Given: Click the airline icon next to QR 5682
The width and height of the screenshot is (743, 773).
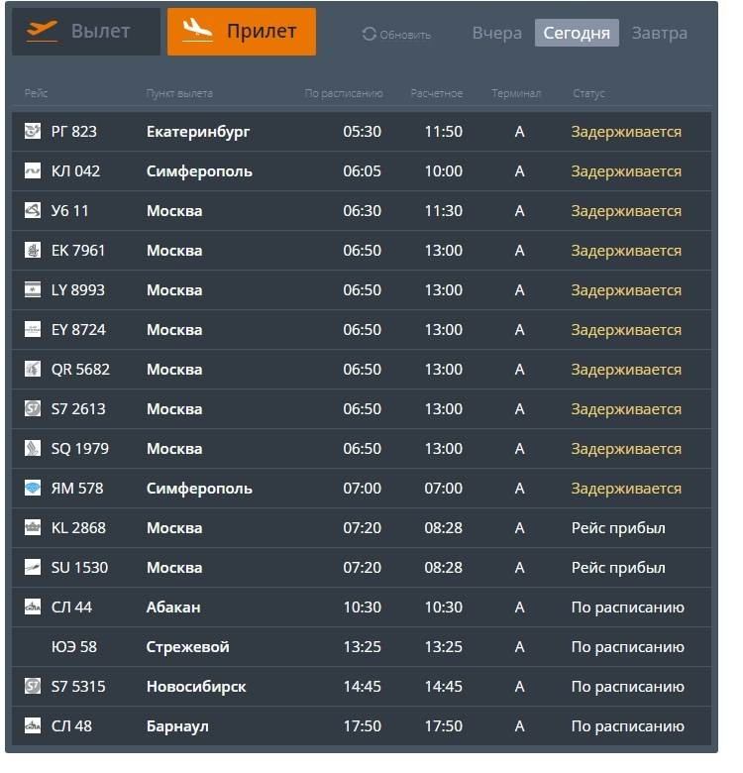Looking at the screenshot, I should [32, 369].
